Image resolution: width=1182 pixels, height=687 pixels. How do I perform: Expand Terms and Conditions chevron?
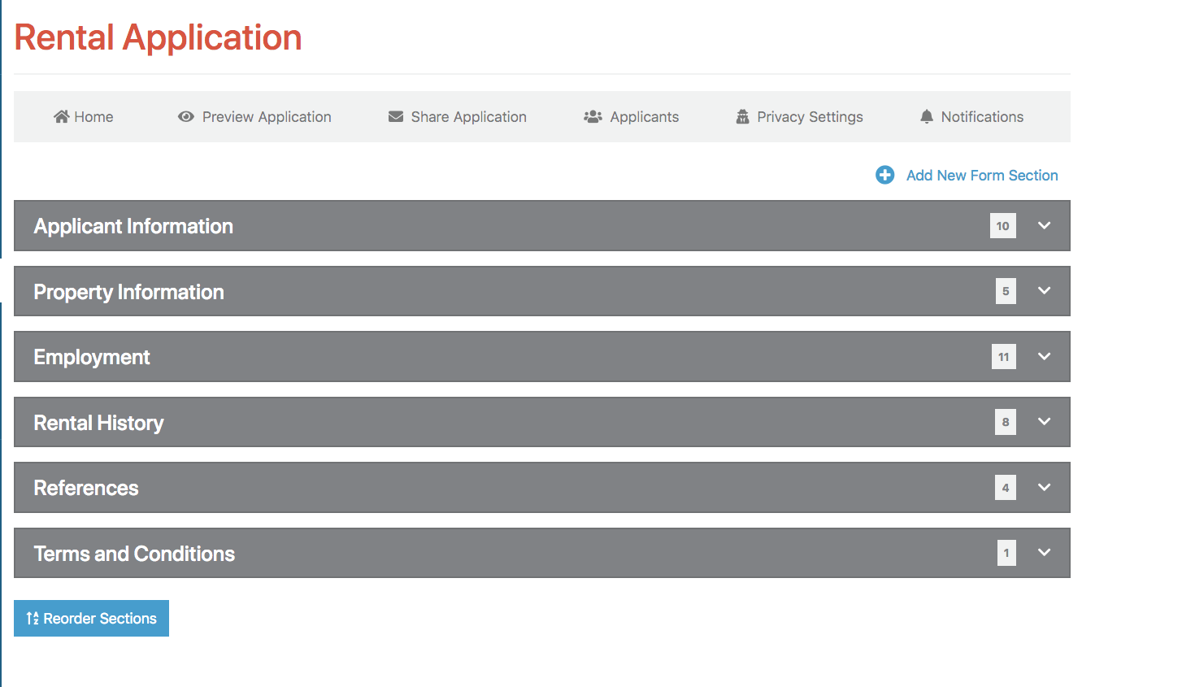point(1045,552)
